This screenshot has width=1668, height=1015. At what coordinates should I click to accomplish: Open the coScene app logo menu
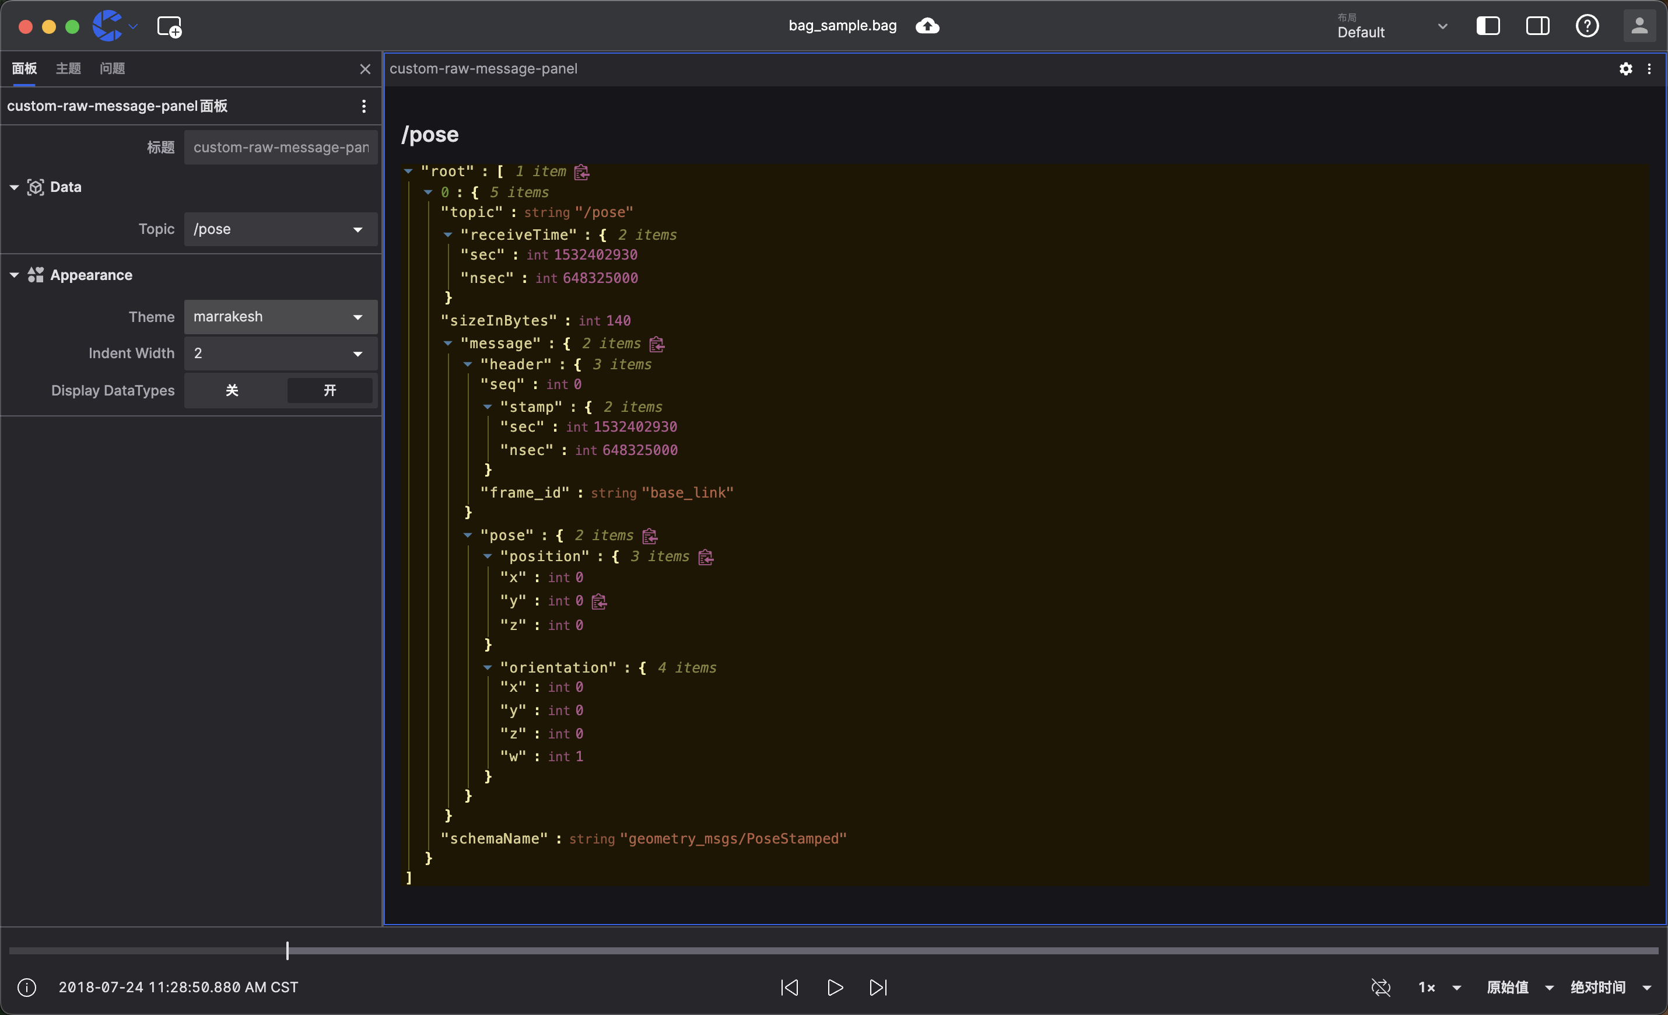coord(108,26)
